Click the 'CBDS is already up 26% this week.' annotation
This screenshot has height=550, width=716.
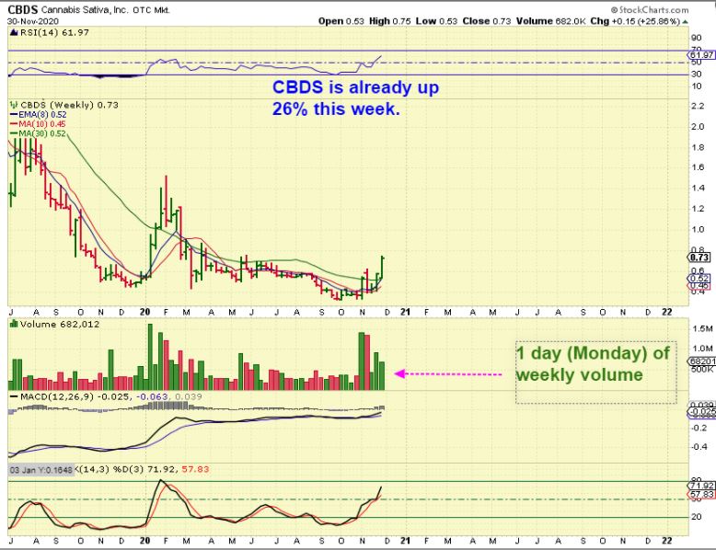[x=355, y=97]
